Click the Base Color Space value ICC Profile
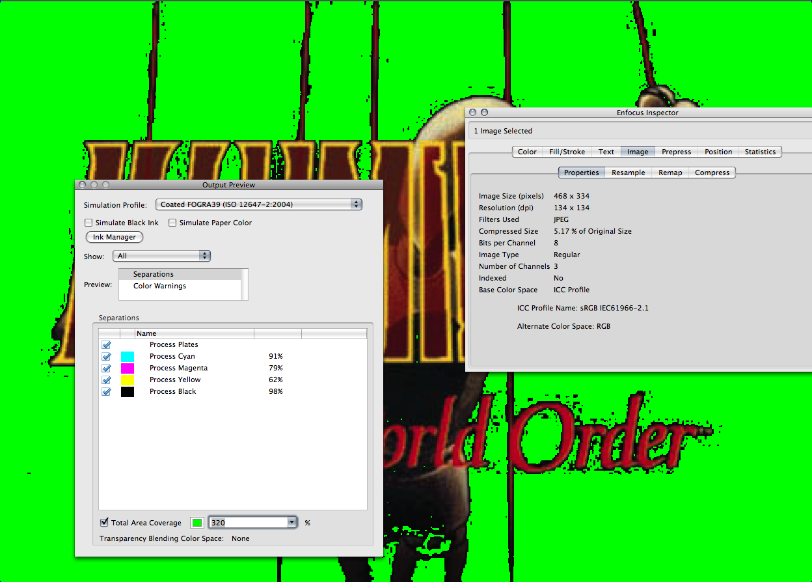812x582 pixels. click(572, 290)
